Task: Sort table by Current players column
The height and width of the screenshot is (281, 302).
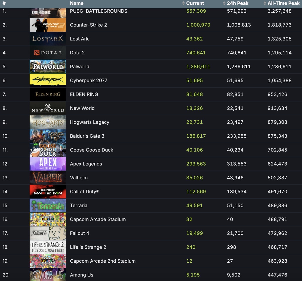Action: tap(195, 3)
